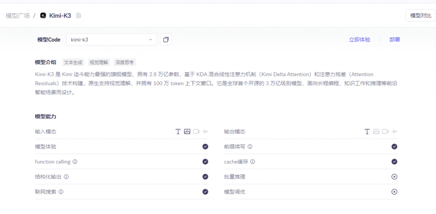The height and width of the screenshot is (214, 436).
Task: Open 立即体验 link
Action: point(359,39)
